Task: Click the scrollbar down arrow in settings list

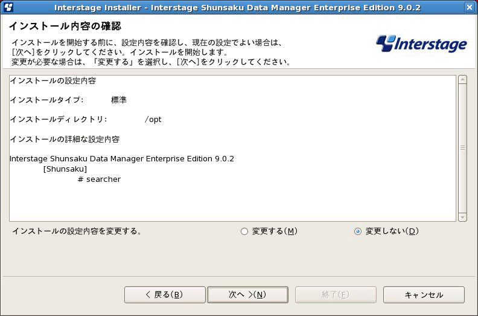Action: pos(462,217)
